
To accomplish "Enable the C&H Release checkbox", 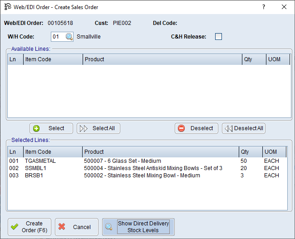I will tap(218, 37).
